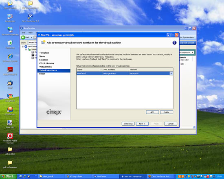The image size is (224, 179).
Task: Click the green Back arrow icon
Action: coord(23,37)
